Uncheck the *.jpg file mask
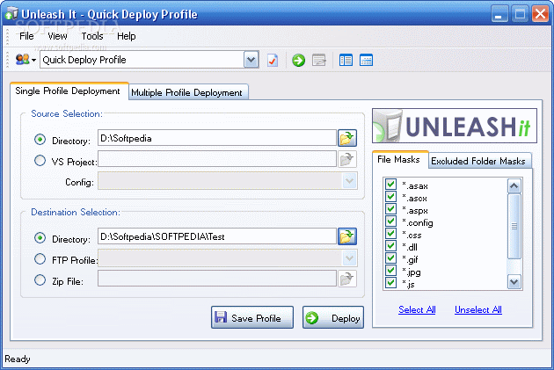The height and width of the screenshot is (370, 554). click(x=390, y=271)
